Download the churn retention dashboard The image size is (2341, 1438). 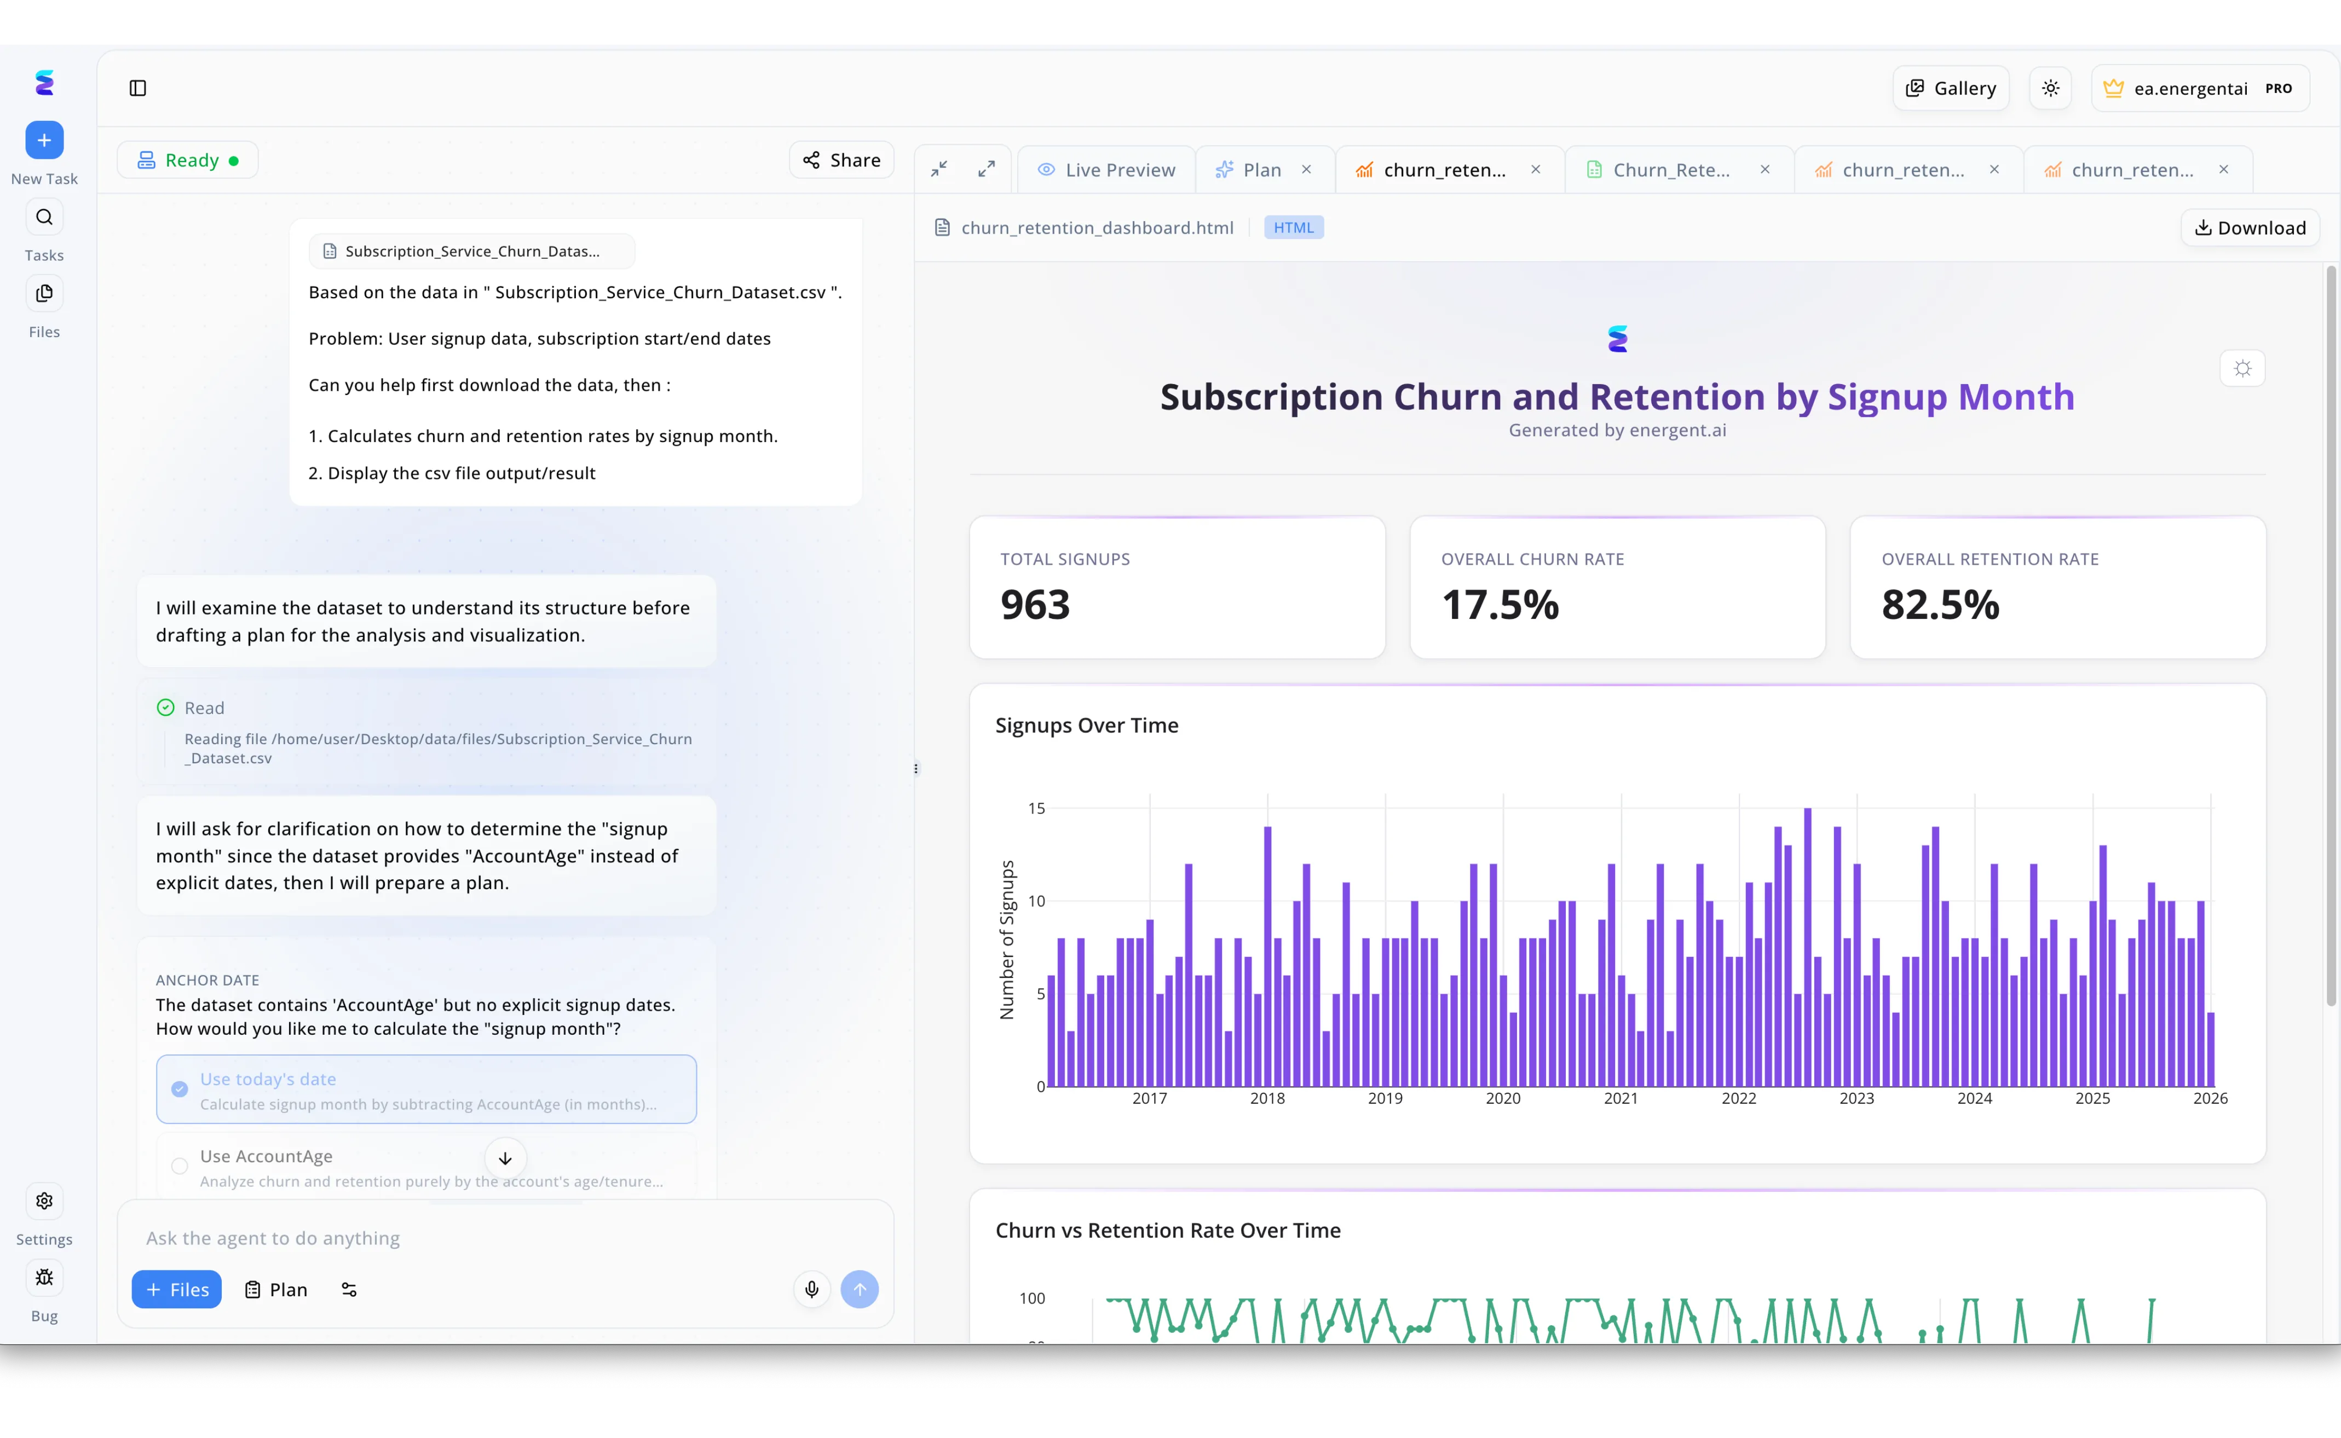(2250, 227)
